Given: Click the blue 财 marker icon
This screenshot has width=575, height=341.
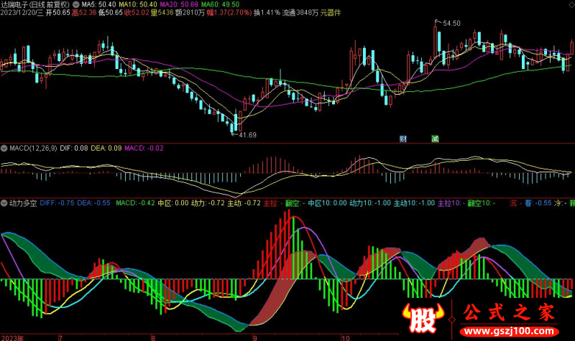Looking at the screenshot, I should click(402, 139).
